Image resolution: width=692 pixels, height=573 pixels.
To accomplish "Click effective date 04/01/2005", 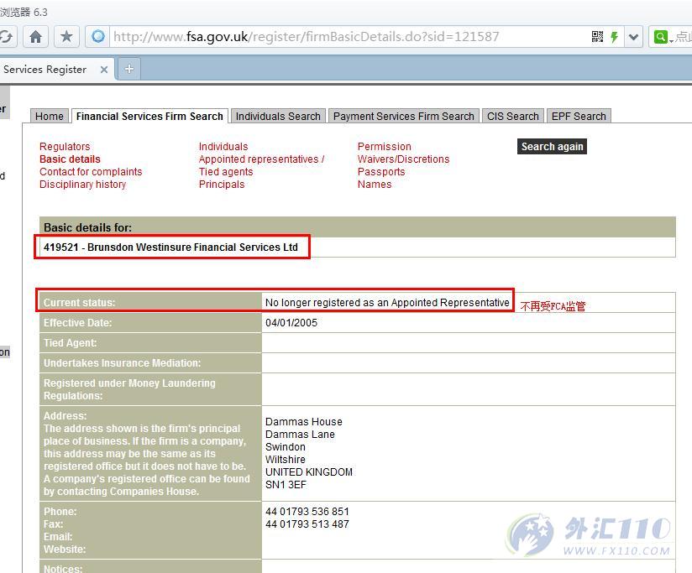I will coord(291,323).
